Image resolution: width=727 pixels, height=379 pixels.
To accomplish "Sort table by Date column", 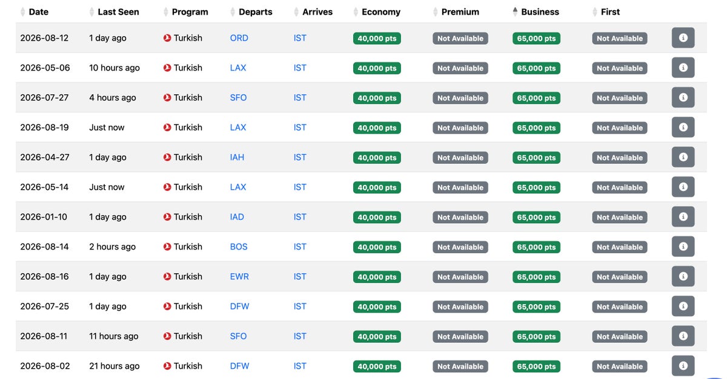I will 38,12.
